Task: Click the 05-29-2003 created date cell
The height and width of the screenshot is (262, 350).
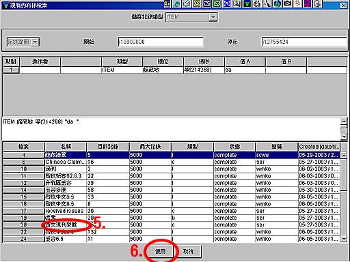Action: click(x=319, y=155)
